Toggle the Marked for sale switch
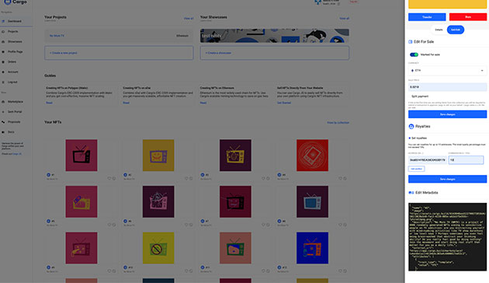Image resolution: width=489 pixels, height=283 pixels. (414, 54)
